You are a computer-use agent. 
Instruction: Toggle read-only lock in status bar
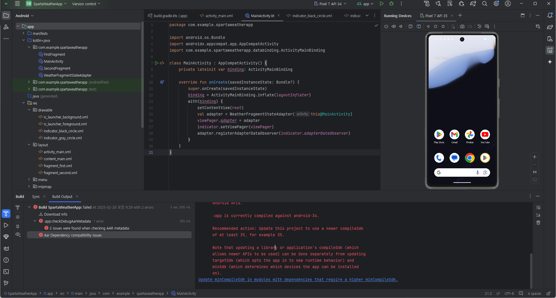point(548,293)
